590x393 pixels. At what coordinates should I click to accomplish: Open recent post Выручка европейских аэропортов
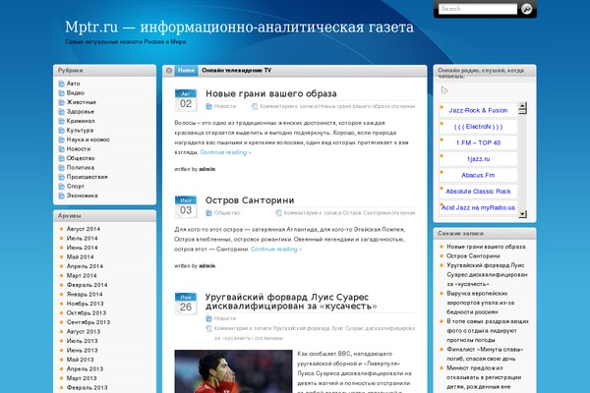tap(481, 303)
